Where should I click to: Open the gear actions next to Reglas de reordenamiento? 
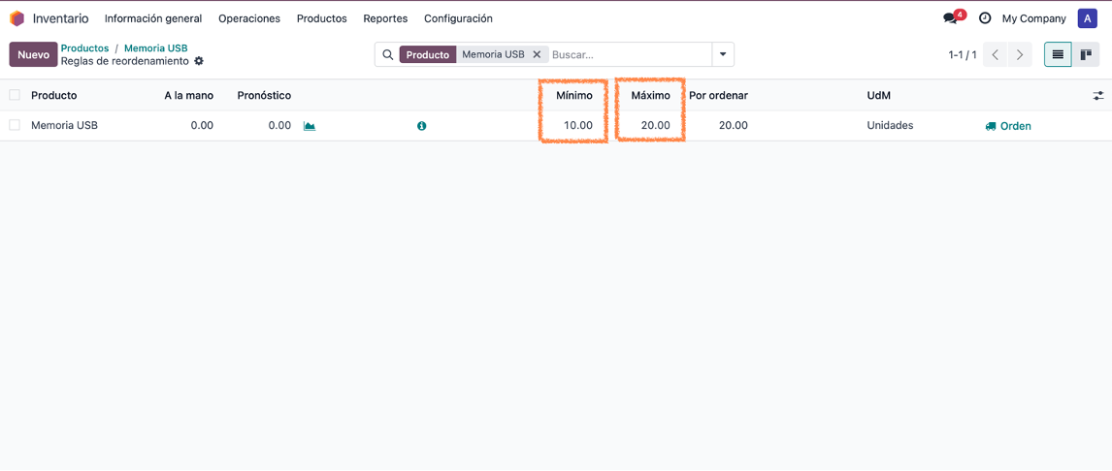[199, 61]
